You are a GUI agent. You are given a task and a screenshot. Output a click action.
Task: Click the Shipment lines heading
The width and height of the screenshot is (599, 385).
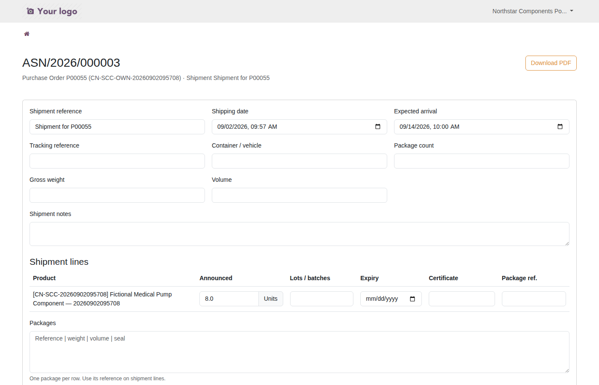click(59, 262)
